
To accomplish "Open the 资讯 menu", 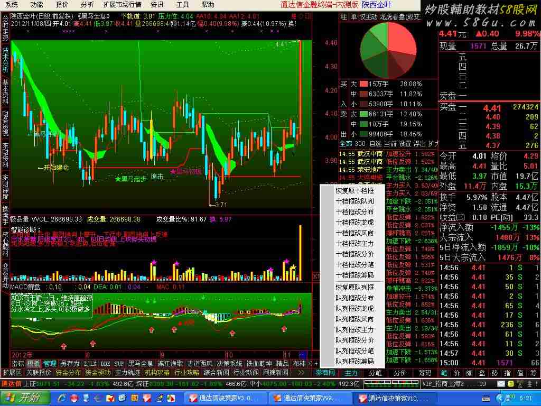I will pyautogui.click(x=157, y=4).
